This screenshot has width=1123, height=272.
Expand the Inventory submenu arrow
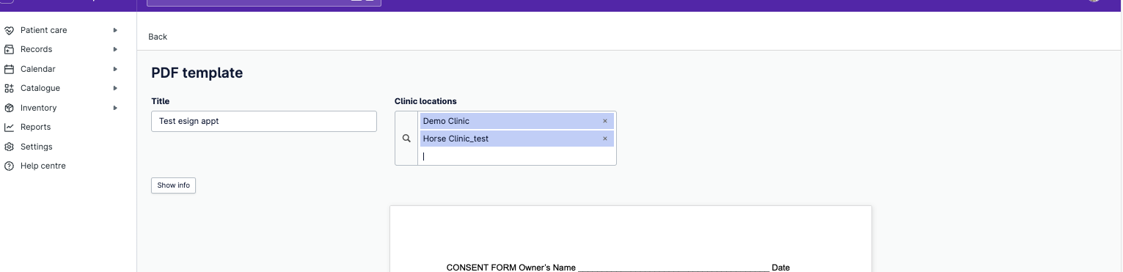115,108
